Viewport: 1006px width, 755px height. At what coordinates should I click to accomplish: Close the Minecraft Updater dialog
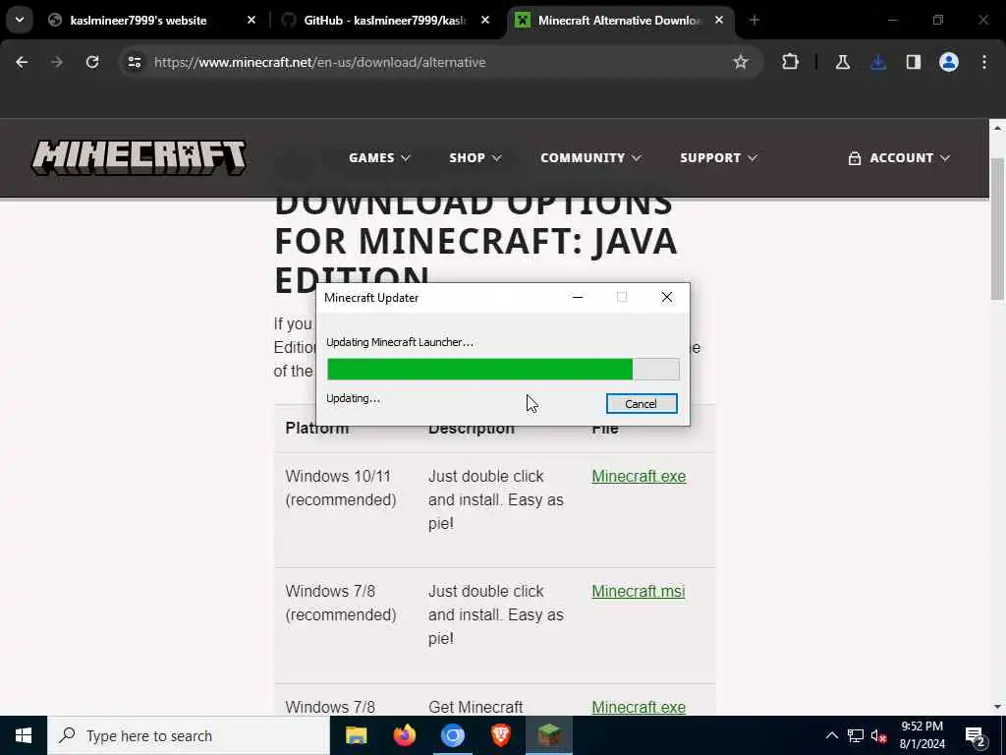point(667,297)
